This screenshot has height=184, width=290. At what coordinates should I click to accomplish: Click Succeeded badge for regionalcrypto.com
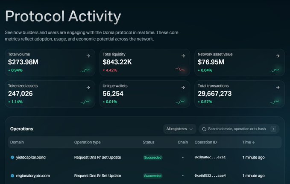coord(153,176)
